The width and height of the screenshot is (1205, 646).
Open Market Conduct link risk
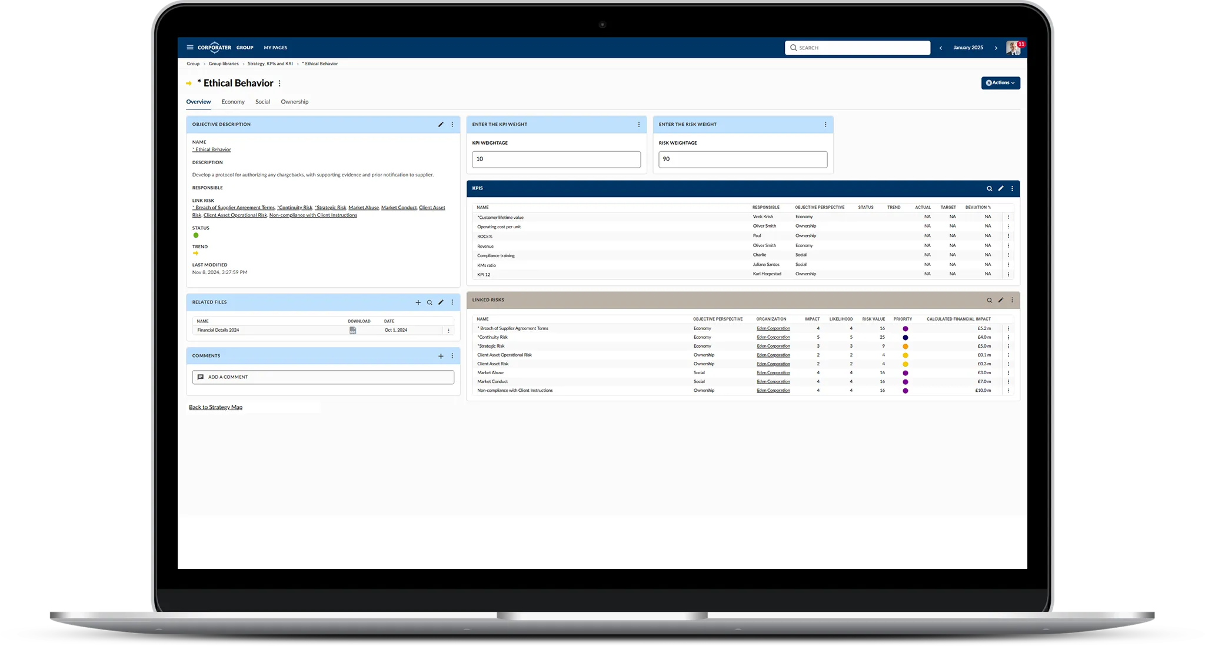(399, 208)
